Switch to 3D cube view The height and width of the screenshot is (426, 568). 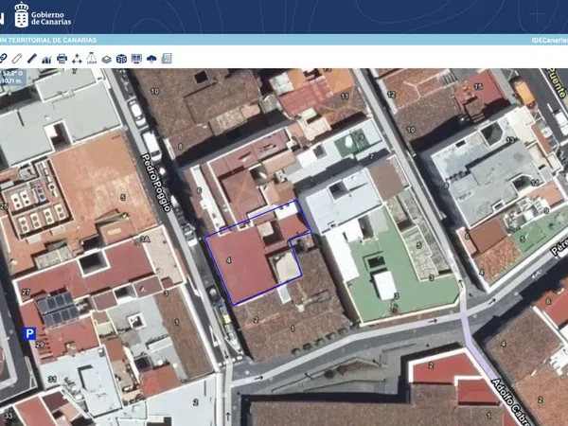[x=121, y=59]
